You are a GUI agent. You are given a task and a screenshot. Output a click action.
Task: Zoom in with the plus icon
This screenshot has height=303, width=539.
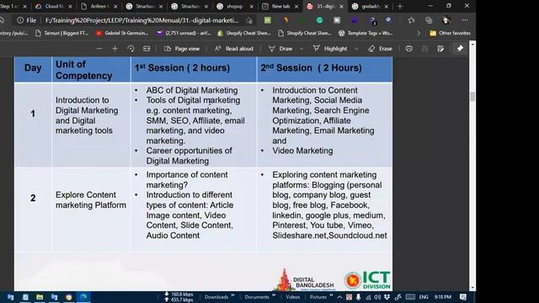pyautogui.click(x=115, y=49)
